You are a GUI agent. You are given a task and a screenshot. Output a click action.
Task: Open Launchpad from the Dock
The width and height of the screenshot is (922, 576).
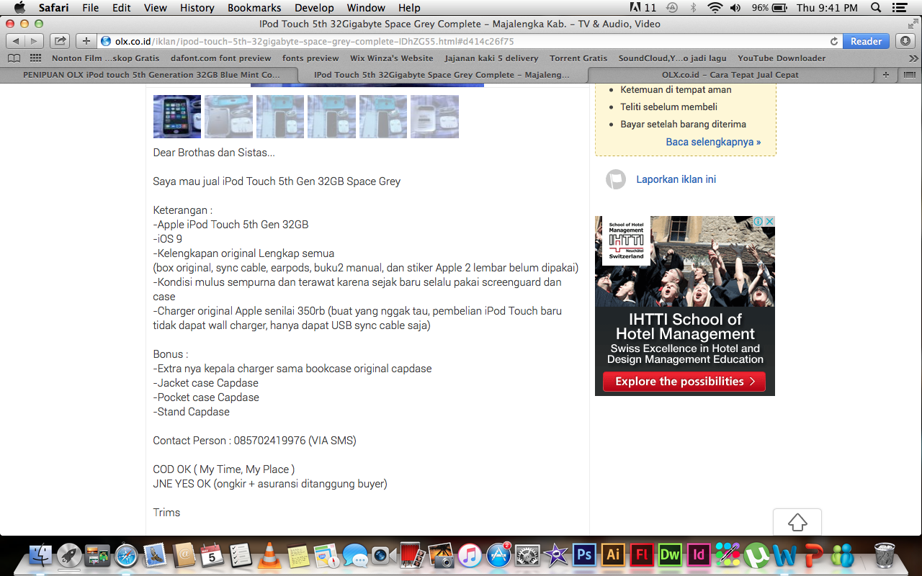pos(69,554)
